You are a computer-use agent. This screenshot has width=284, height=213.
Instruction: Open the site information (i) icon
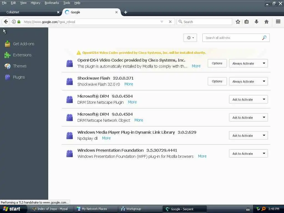tap(14, 22)
